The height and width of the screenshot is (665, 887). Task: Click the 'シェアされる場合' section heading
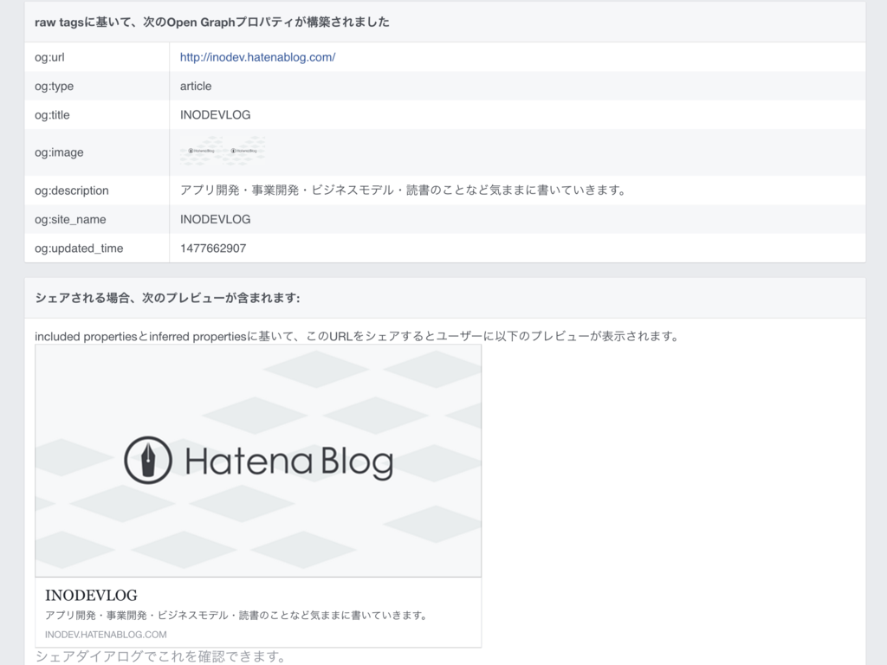167,298
